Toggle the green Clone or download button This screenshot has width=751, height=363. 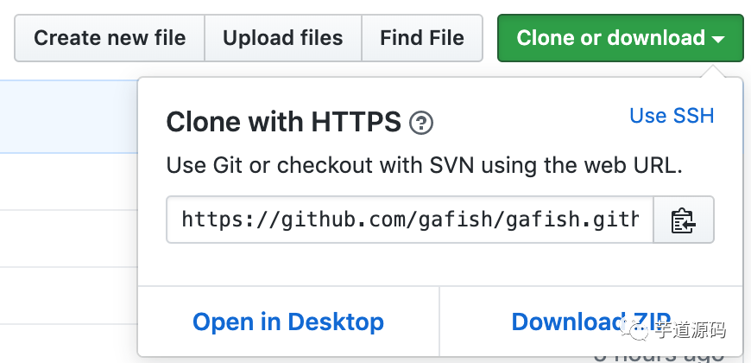[611, 38]
